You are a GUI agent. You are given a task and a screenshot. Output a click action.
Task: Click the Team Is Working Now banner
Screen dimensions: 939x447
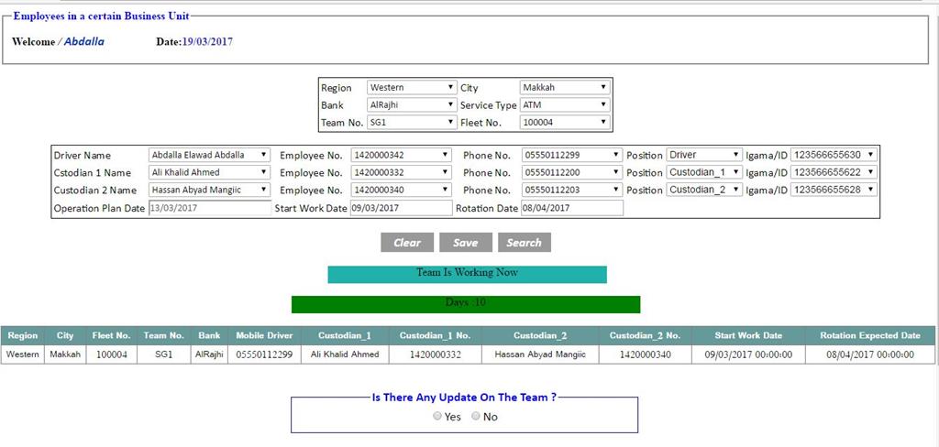[x=467, y=274]
